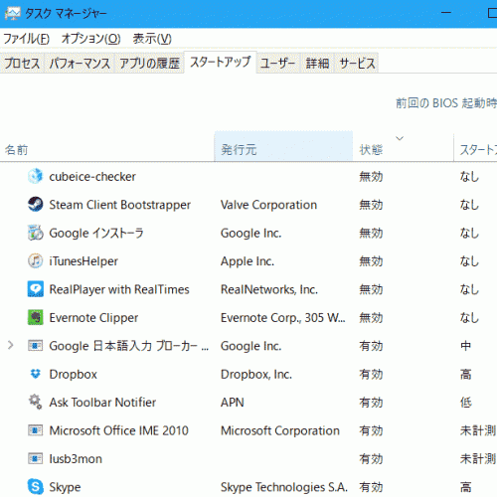Select the RealPlayer with RealTimes text

coord(119,289)
